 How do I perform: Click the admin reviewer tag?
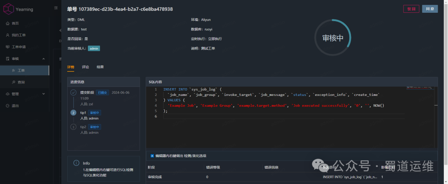pos(94,48)
